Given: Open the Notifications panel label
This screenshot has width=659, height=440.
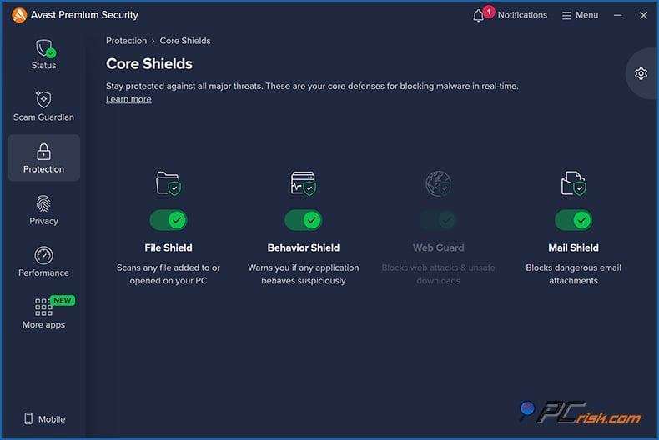Looking at the screenshot, I should (x=522, y=15).
